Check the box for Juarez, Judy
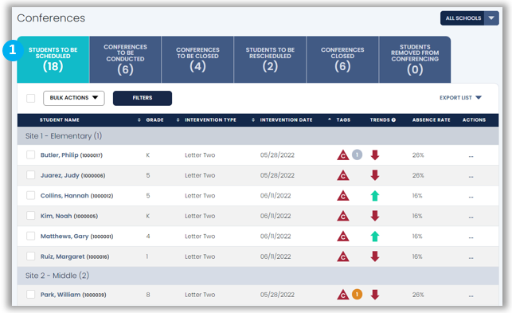This screenshot has width=512, height=313. click(31, 174)
